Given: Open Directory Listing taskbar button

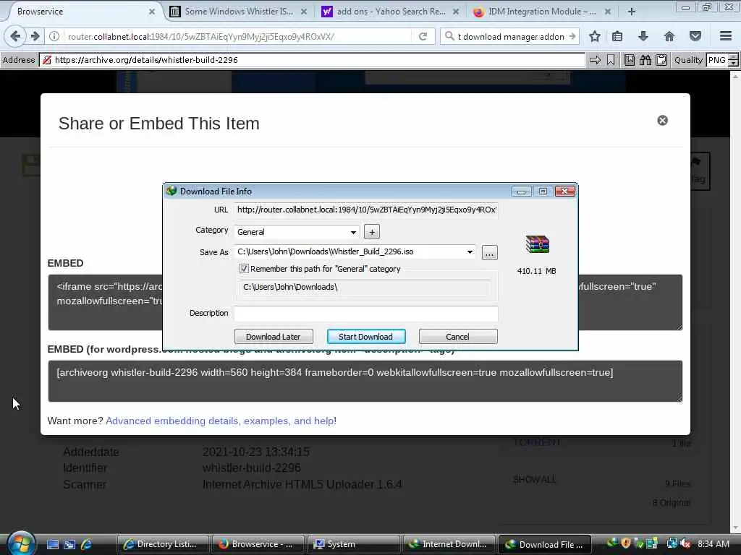Looking at the screenshot, I should pyautogui.click(x=163, y=544).
